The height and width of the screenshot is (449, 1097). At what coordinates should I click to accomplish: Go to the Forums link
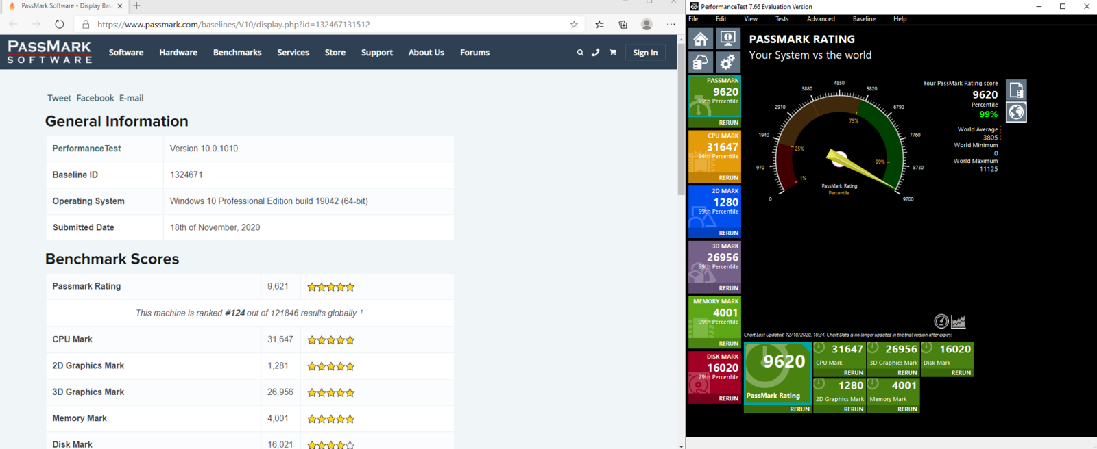474,52
